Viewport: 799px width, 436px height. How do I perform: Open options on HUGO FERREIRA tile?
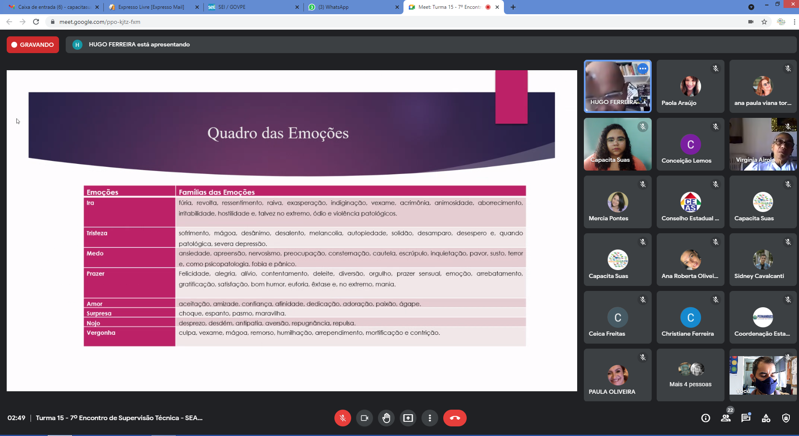point(643,69)
